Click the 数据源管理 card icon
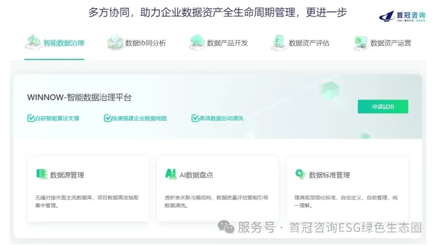 tap(42, 174)
